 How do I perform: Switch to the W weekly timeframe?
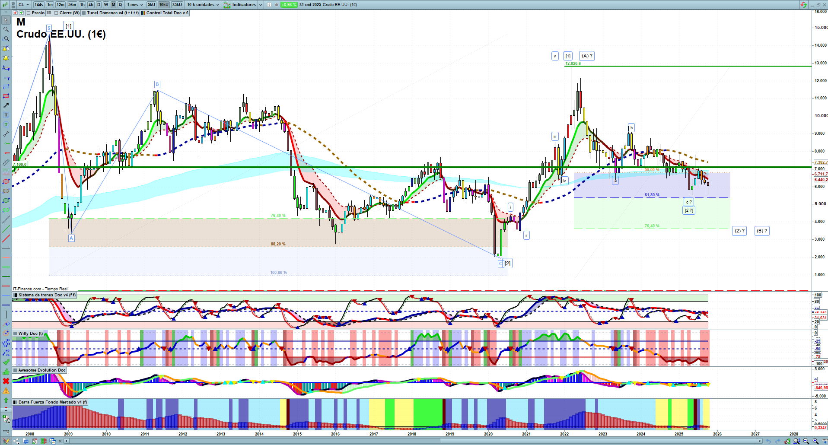106,5
